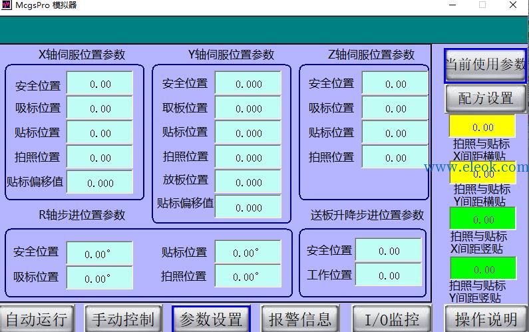Click green 拍照与贴标 Y间距竖贴 value

(484, 268)
